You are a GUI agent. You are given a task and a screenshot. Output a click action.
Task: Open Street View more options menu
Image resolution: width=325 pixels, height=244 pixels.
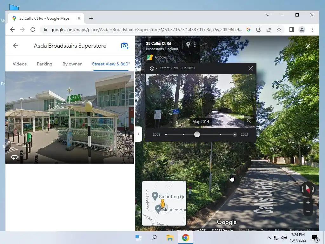click(x=195, y=45)
